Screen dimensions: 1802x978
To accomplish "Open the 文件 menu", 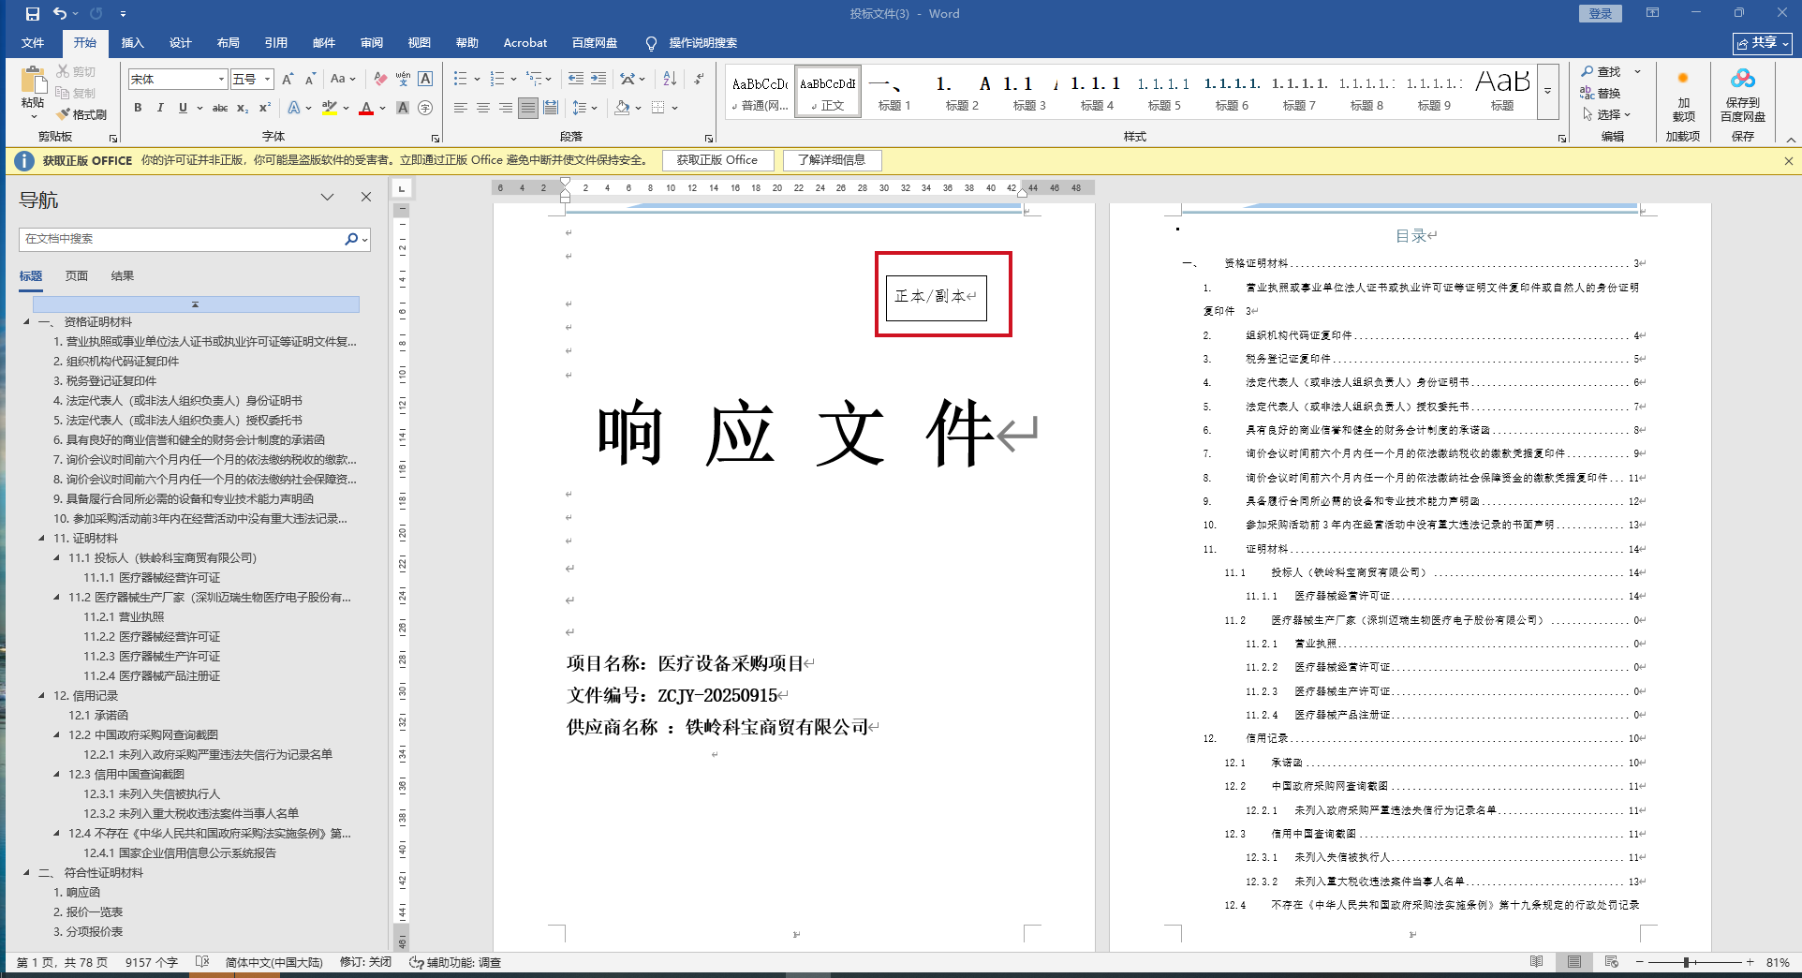I will (33, 43).
